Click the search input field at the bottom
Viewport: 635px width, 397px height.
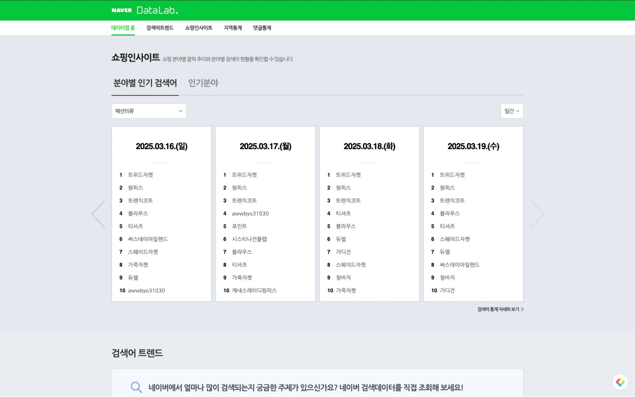(298, 387)
